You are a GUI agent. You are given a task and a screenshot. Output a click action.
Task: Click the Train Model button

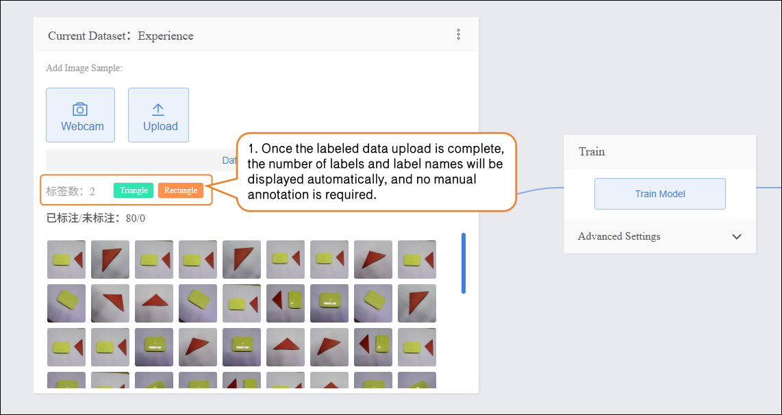(659, 194)
